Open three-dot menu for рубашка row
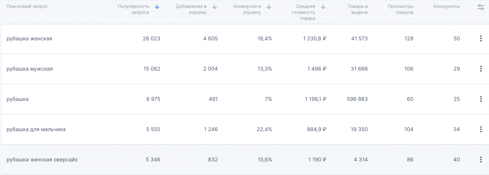Screen dimensions: 489x175 [481, 99]
